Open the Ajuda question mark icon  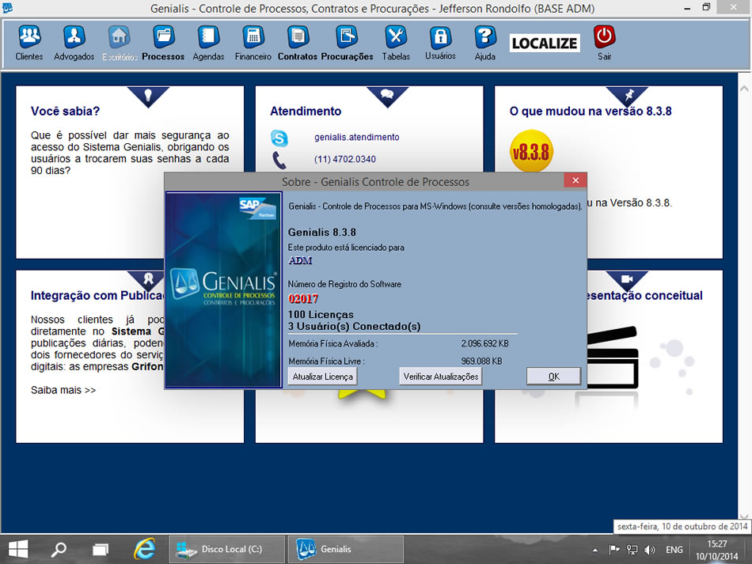[x=485, y=37]
